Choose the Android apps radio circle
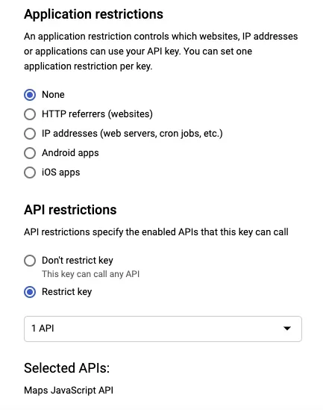Image resolution: width=323 pixels, height=410 pixels. [30, 153]
